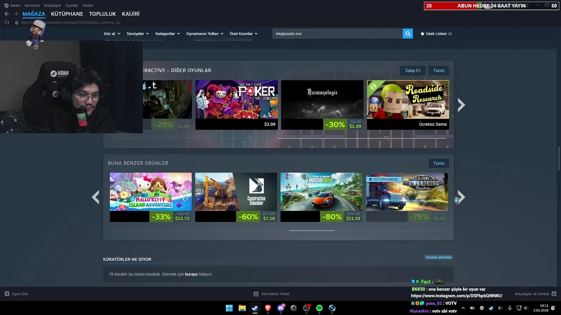This screenshot has width=561, height=315.
Task: Click the similar products horizontal scroll bar
Action: [312, 230]
